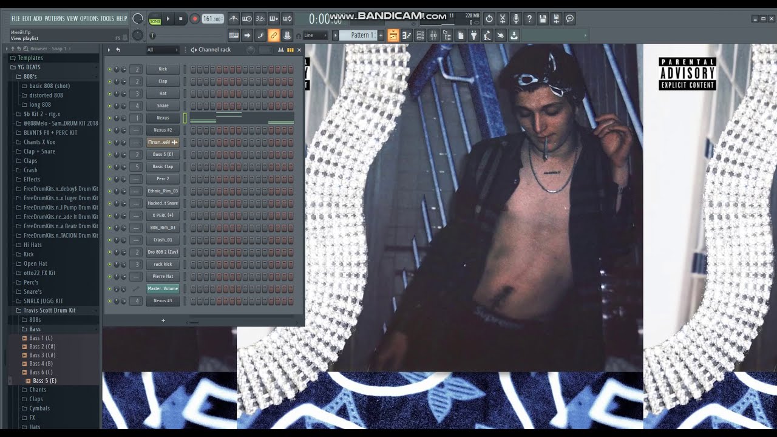Open the channel rack graph editor icon

pyautogui.click(x=281, y=50)
